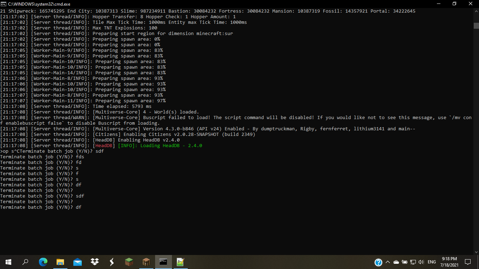Click the 'Enabling HeadDB v2.4.0' line
The width and height of the screenshot is (479, 269).
(x=90, y=140)
